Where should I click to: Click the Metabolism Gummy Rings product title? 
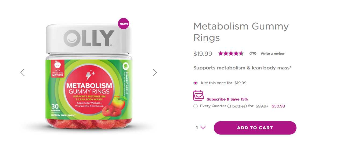[241, 32]
